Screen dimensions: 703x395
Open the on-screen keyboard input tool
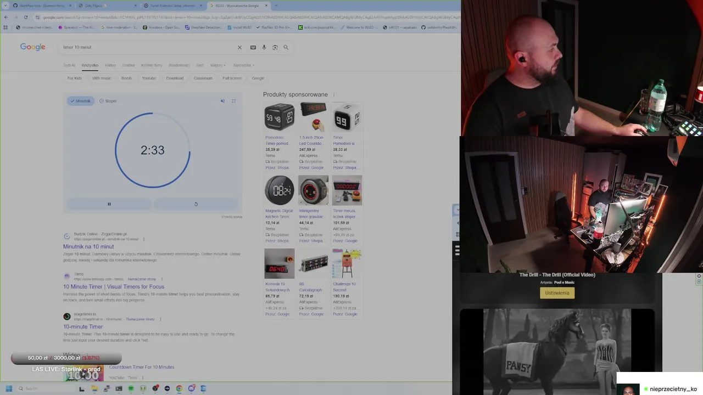click(x=253, y=47)
